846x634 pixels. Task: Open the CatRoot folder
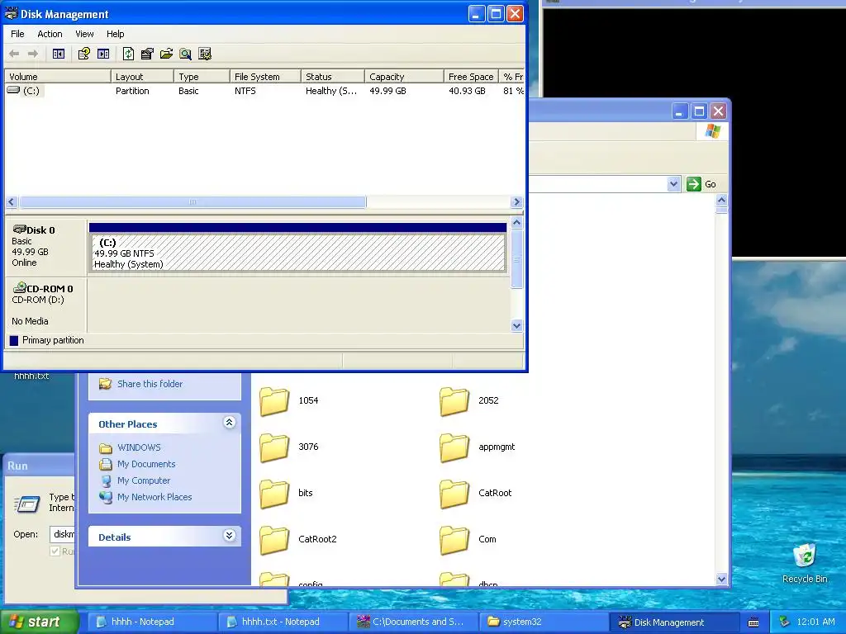pyautogui.click(x=454, y=494)
